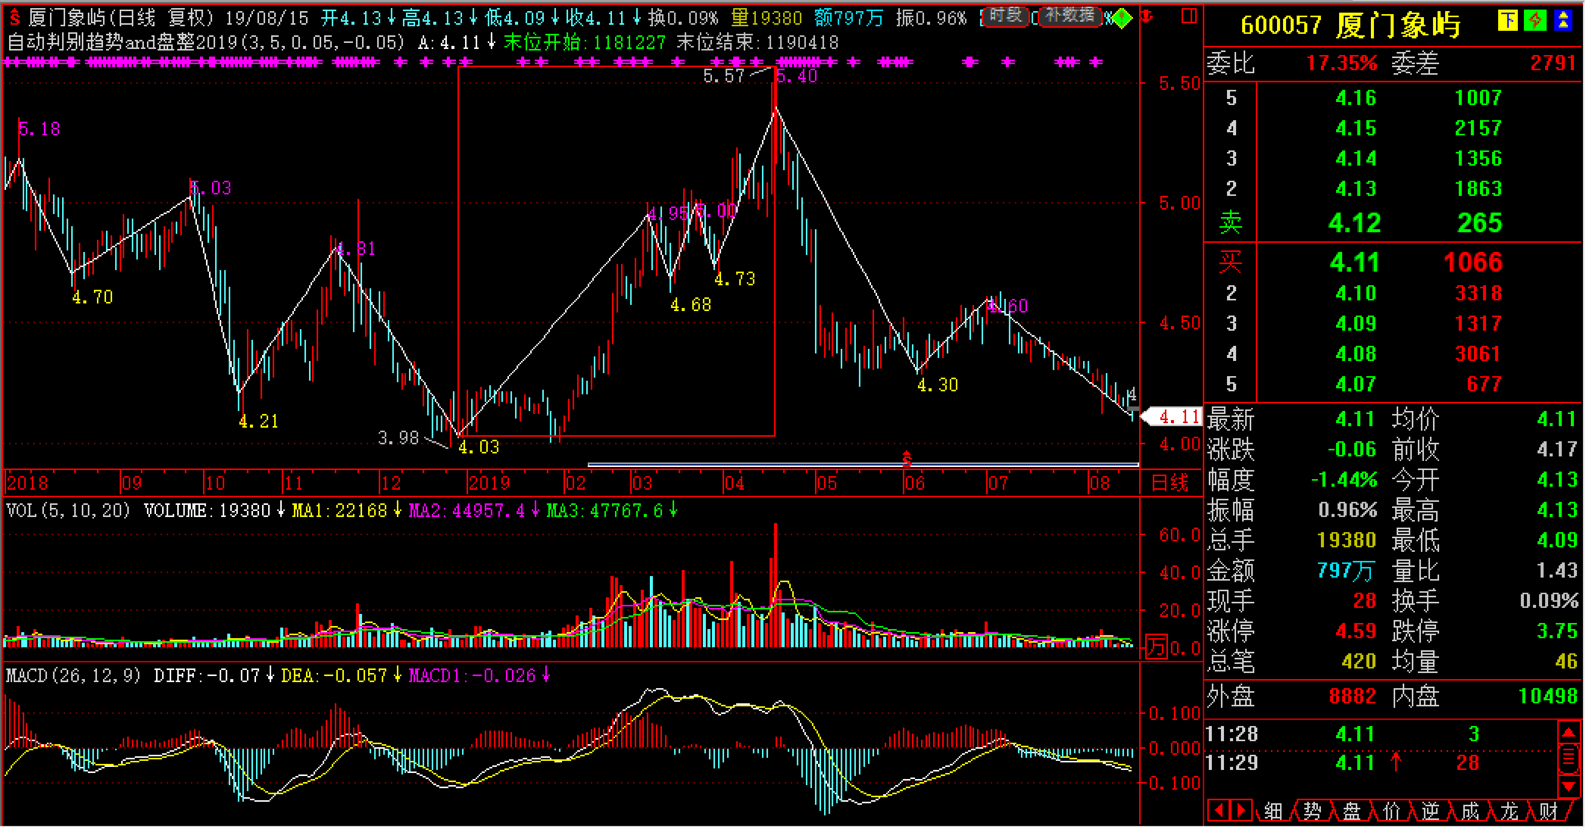Click the red anchor icon above price axis
Image resolution: width=1585 pixels, height=827 pixels.
(1147, 17)
